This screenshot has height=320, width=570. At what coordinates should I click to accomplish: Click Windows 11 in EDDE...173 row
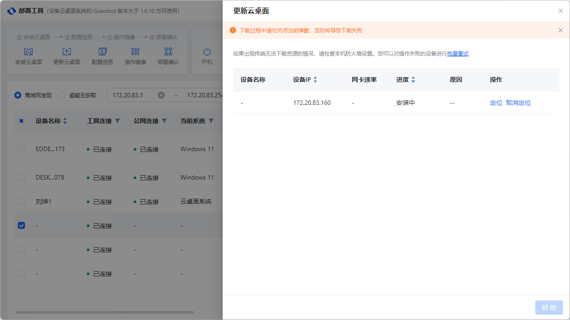pyautogui.click(x=197, y=149)
